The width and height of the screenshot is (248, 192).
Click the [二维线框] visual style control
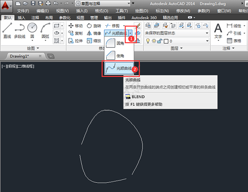pos(26,66)
